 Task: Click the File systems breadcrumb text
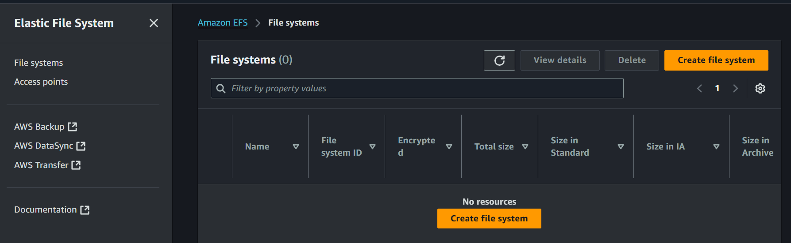293,22
